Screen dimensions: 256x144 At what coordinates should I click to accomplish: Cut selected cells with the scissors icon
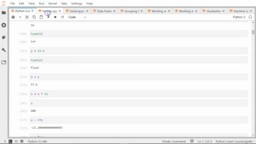(x=27, y=17)
